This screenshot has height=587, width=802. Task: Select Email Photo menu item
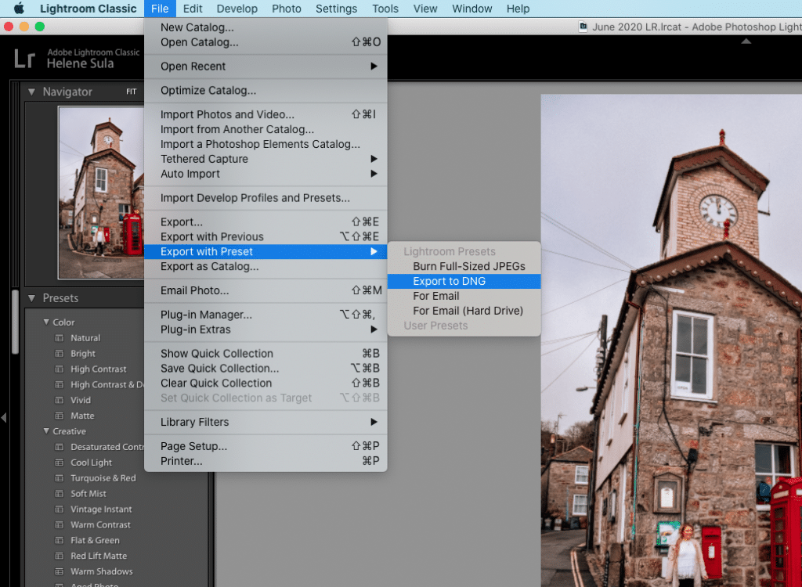(x=266, y=290)
